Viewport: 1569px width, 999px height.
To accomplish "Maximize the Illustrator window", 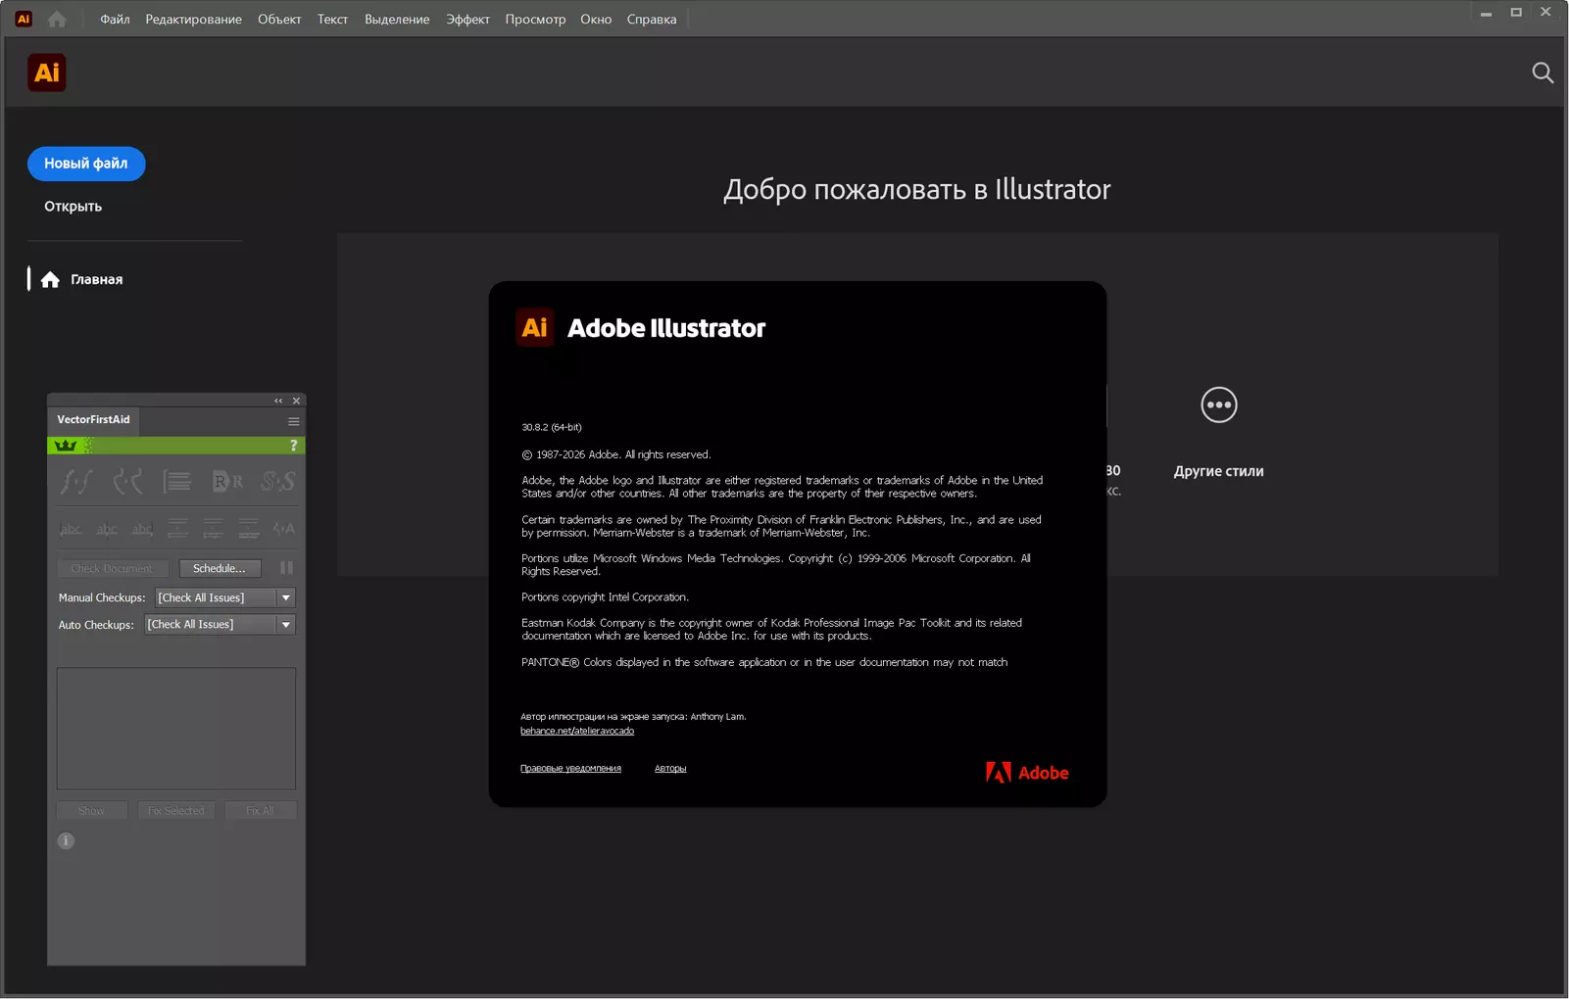I will [x=1516, y=13].
